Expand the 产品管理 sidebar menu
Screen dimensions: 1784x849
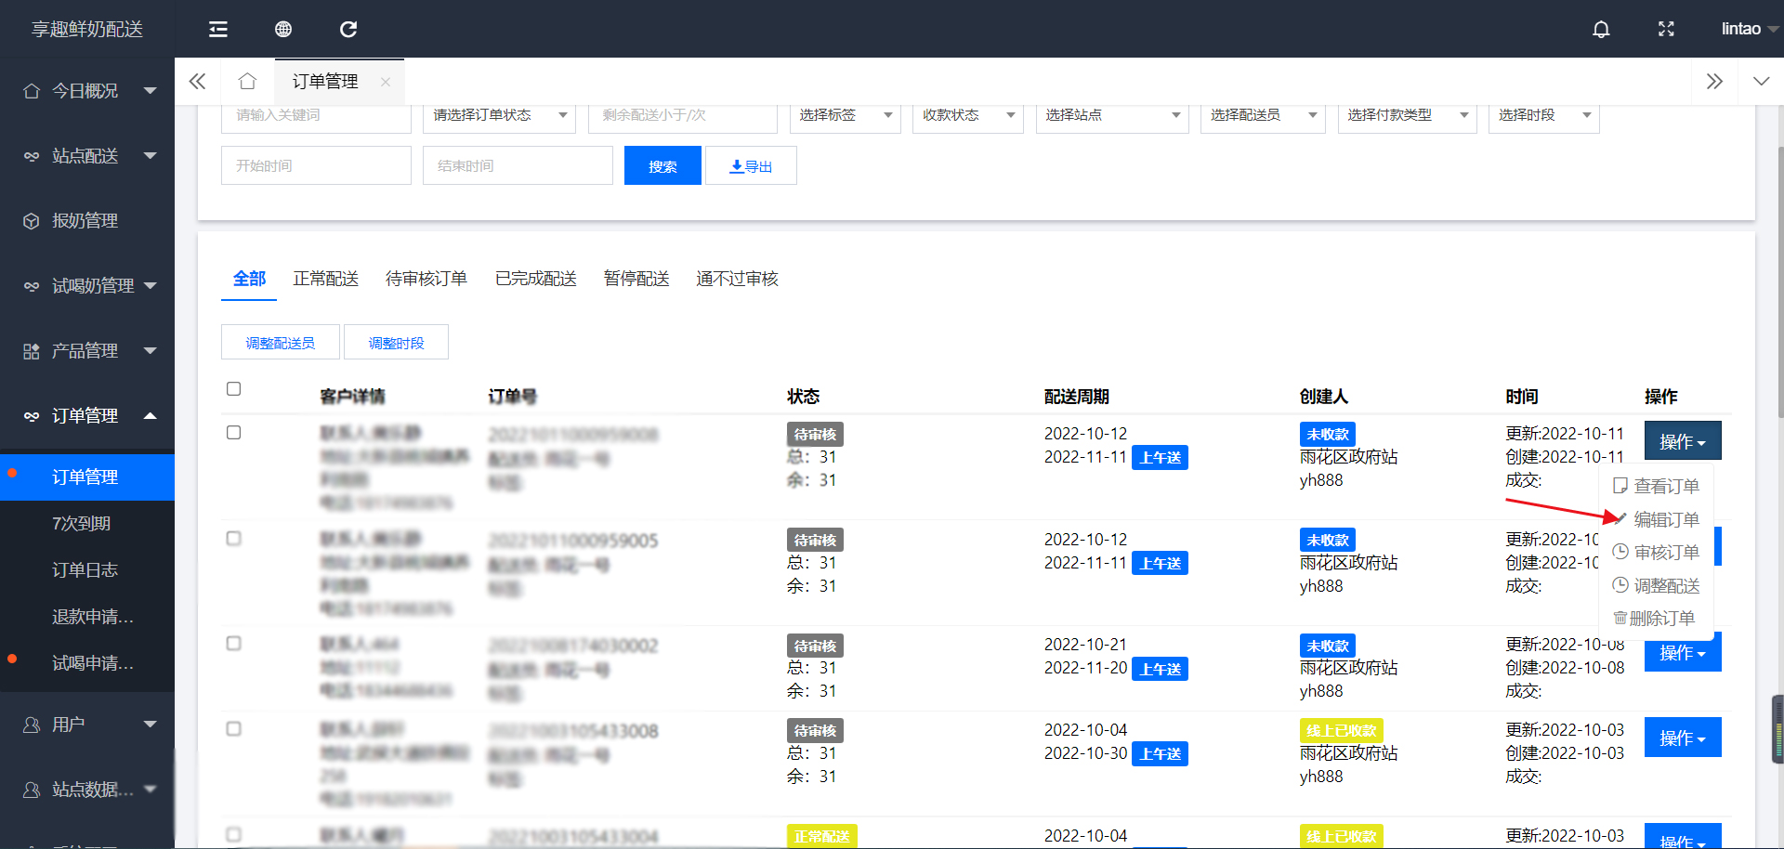tap(87, 351)
